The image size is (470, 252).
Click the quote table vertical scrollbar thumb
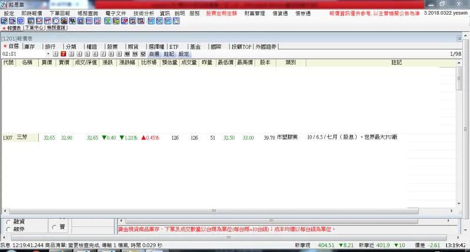tap(459, 78)
